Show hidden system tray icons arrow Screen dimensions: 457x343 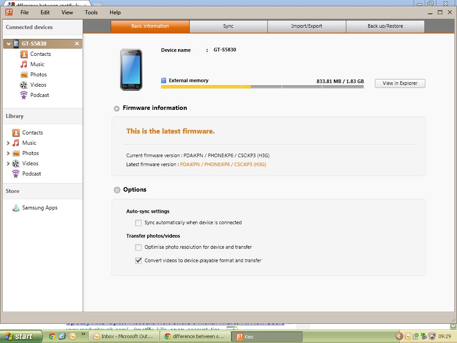tap(399, 337)
